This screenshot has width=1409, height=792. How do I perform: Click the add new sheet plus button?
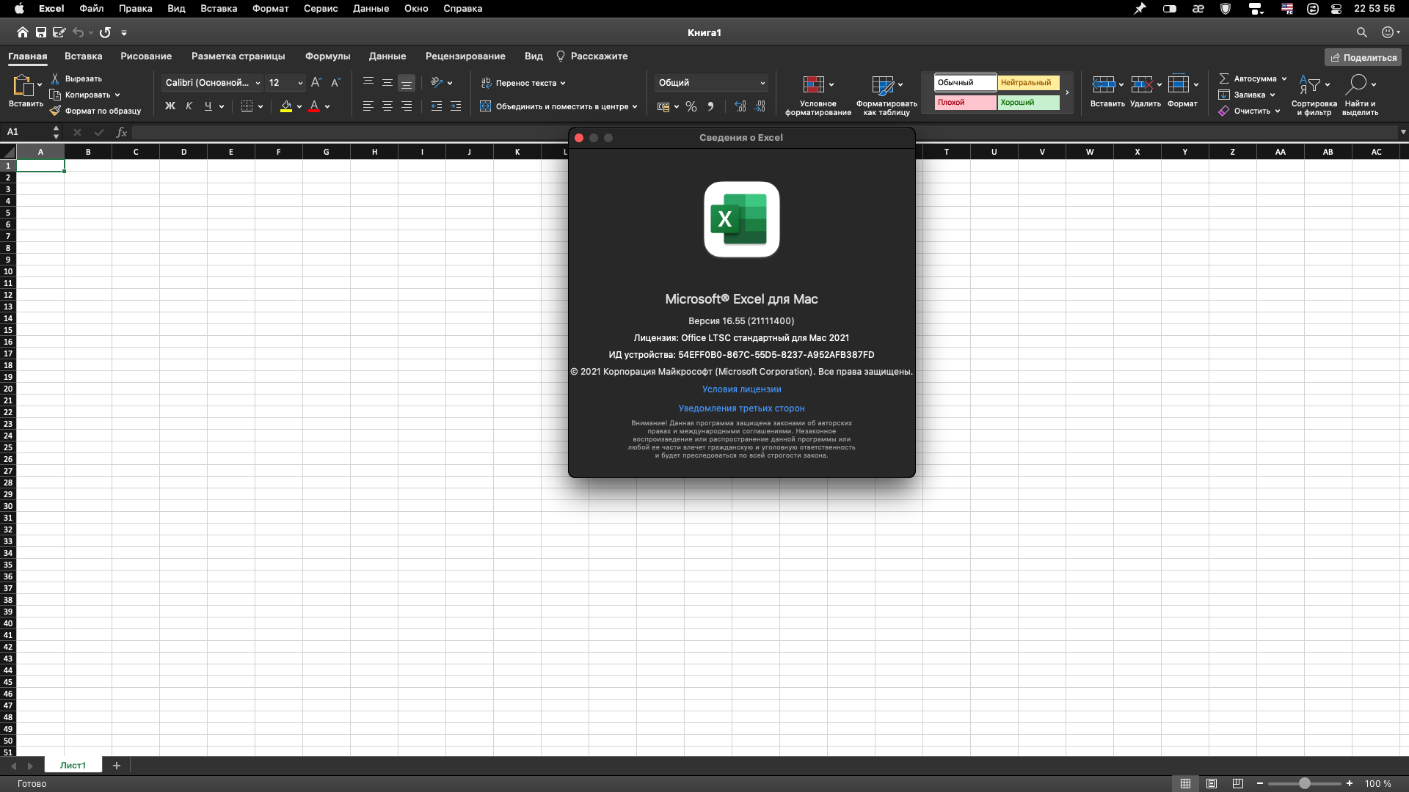(x=116, y=766)
